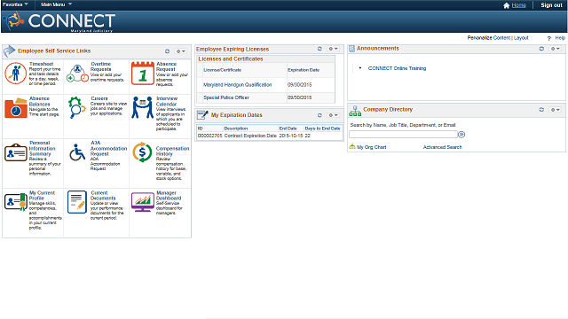Open the Favorites menu
Screen dimensions: 568x319
(15, 4)
